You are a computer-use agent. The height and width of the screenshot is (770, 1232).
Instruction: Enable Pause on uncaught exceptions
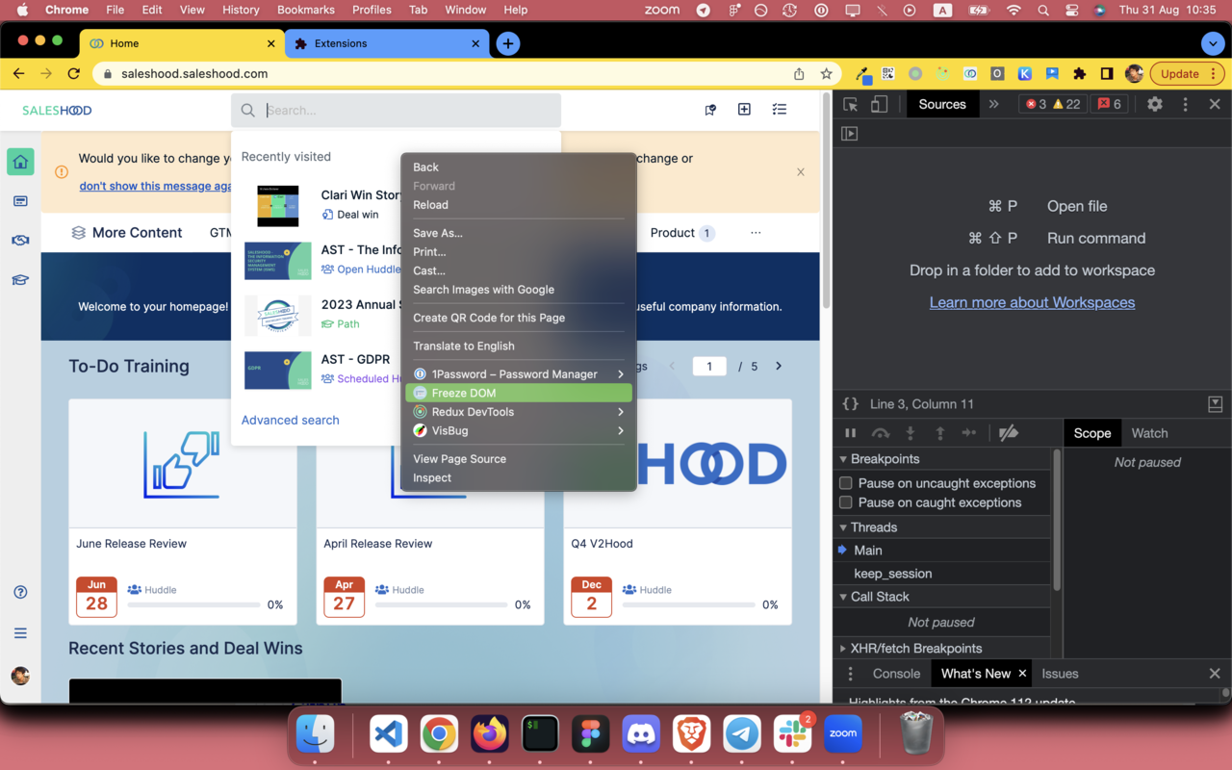[846, 483]
